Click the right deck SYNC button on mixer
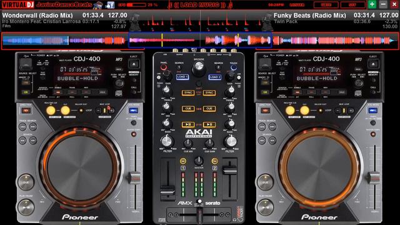The width and height of the screenshot is (400, 225). pos(209,92)
